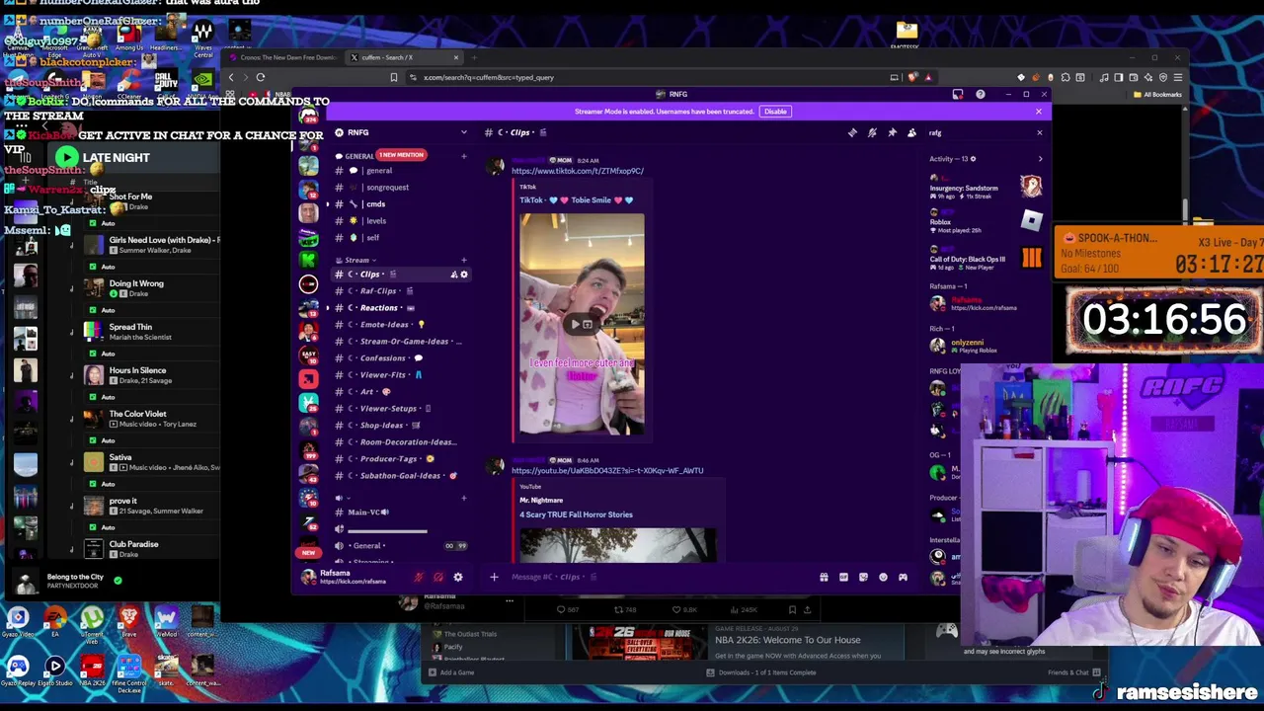The image size is (1264, 711).
Task: Open the self channel
Action: click(x=400, y=238)
